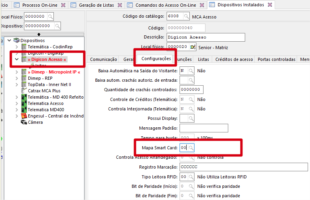Focus the Código do catálogo field
The width and height of the screenshot is (310, 200).
point(175,16)
